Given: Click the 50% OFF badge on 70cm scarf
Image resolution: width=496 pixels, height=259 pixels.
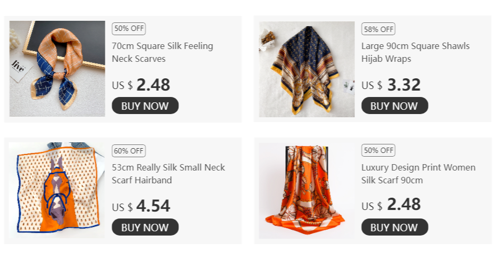Looking at the screenshot, I should (x=129, y=28).
